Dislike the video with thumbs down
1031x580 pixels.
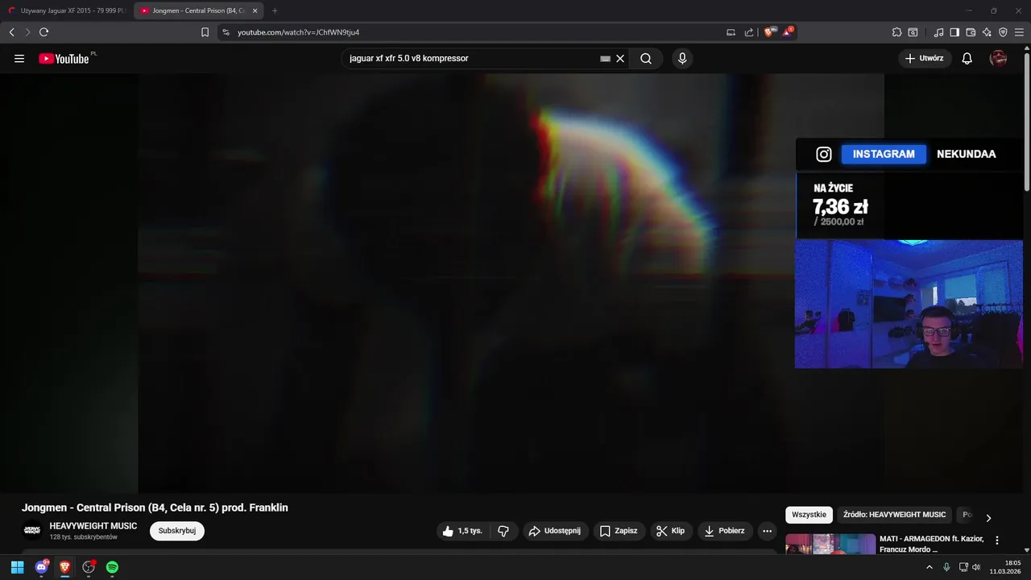click(x=503, y=531)
